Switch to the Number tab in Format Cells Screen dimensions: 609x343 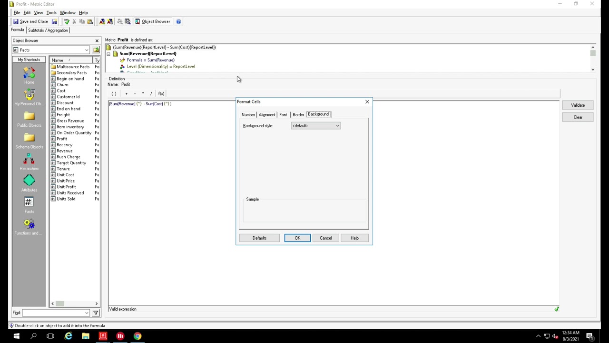coord(248,115)
